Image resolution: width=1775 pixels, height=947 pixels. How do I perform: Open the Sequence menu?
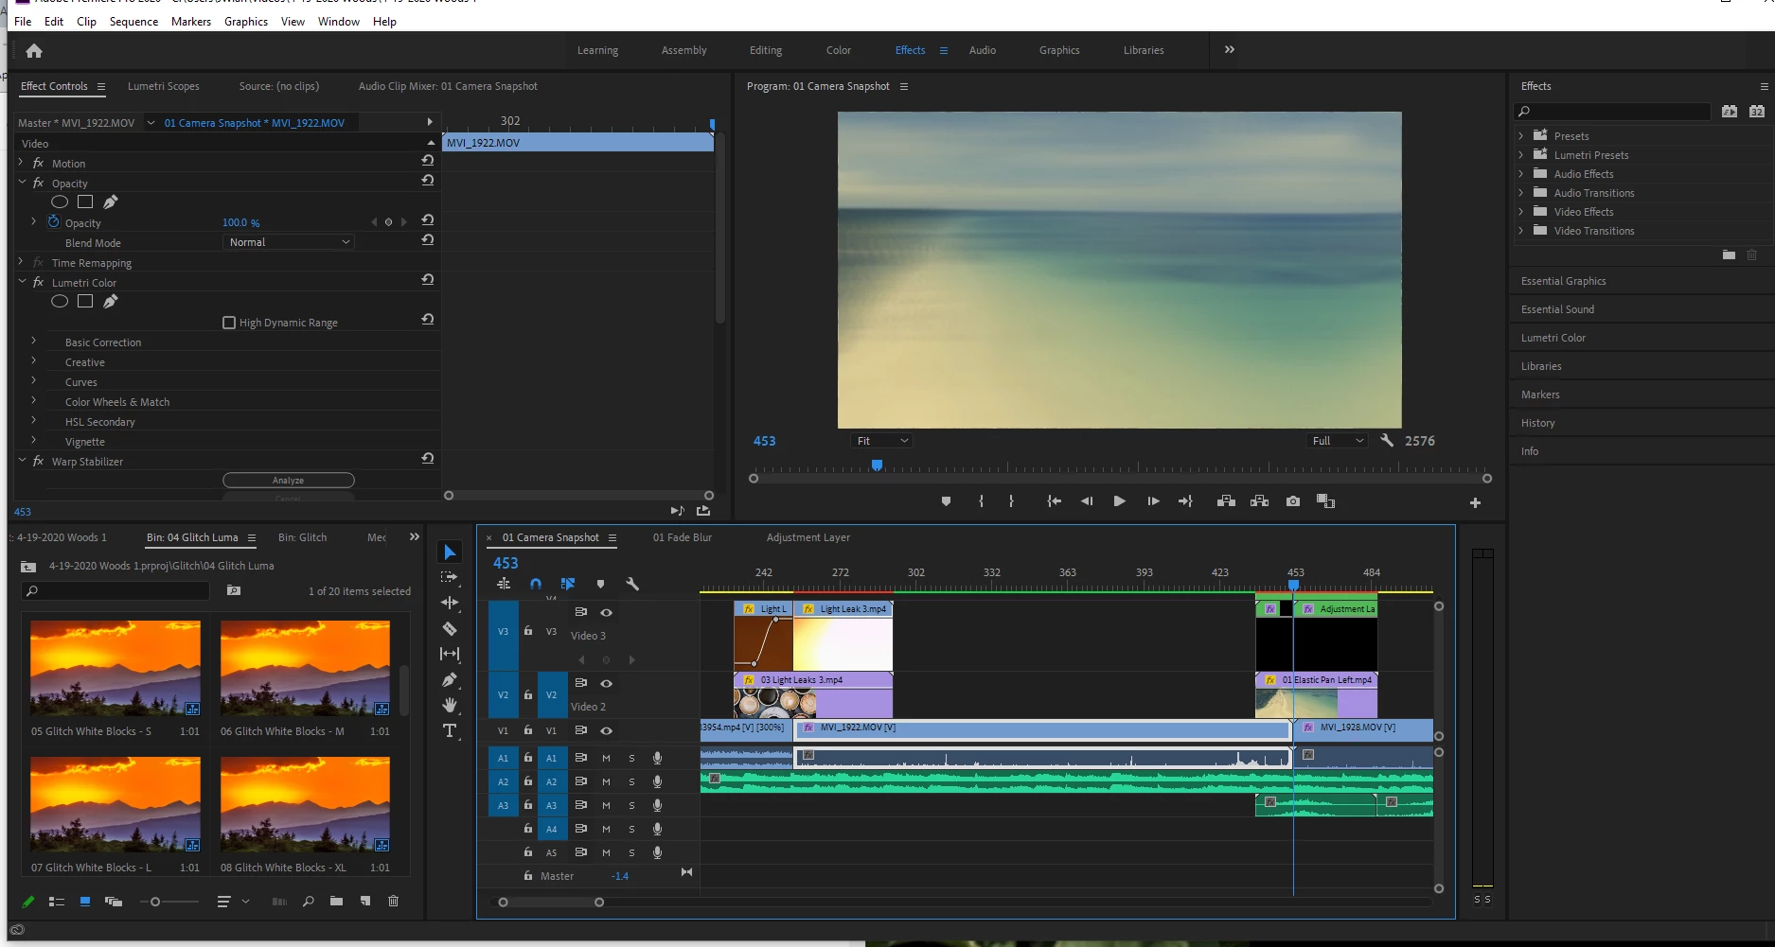point(133,21)
